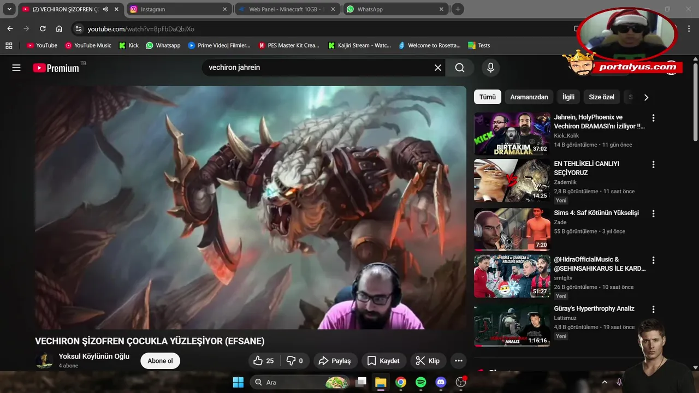Click the video player area
The image size is (699, 393).
(x=251, y=207)
